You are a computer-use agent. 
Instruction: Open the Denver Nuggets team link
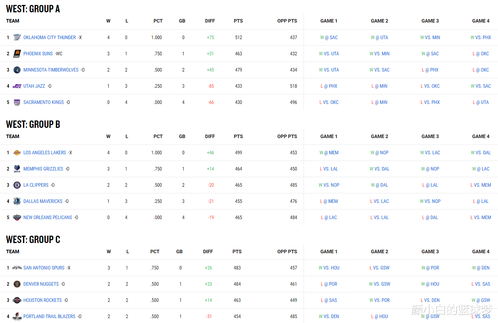41,284
